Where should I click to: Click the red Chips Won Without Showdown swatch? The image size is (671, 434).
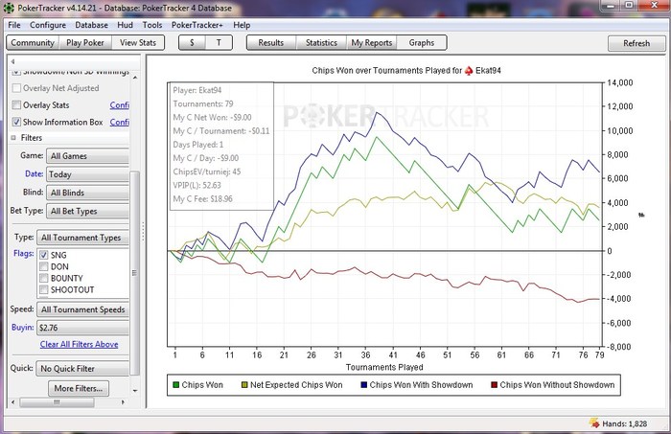(494, 385)
